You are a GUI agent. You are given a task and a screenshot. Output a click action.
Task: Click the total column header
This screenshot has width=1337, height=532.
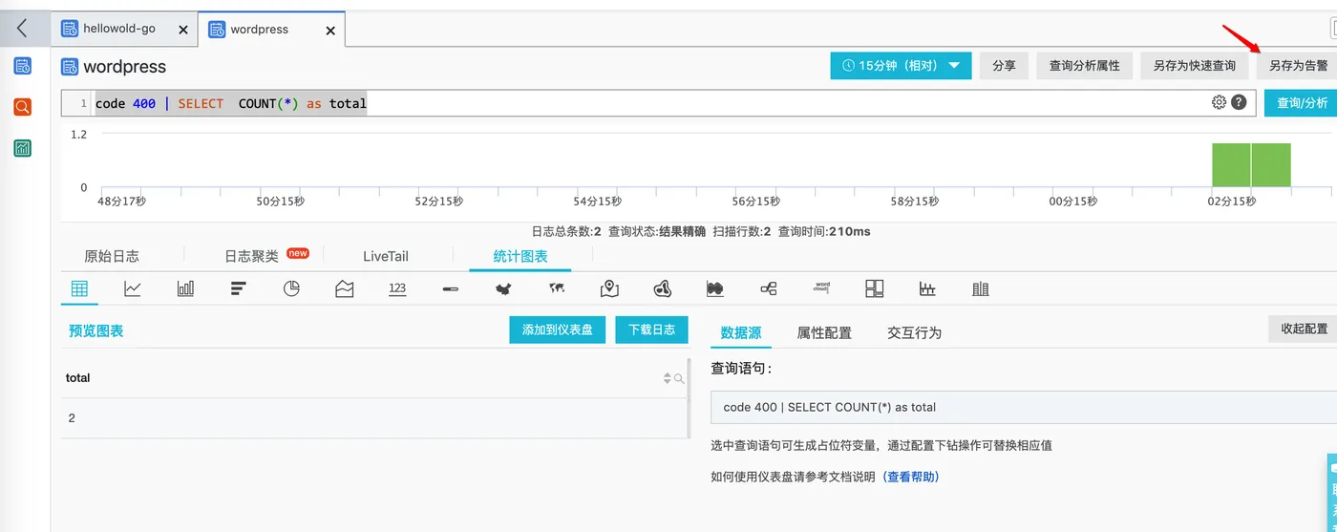click(373, 378)
